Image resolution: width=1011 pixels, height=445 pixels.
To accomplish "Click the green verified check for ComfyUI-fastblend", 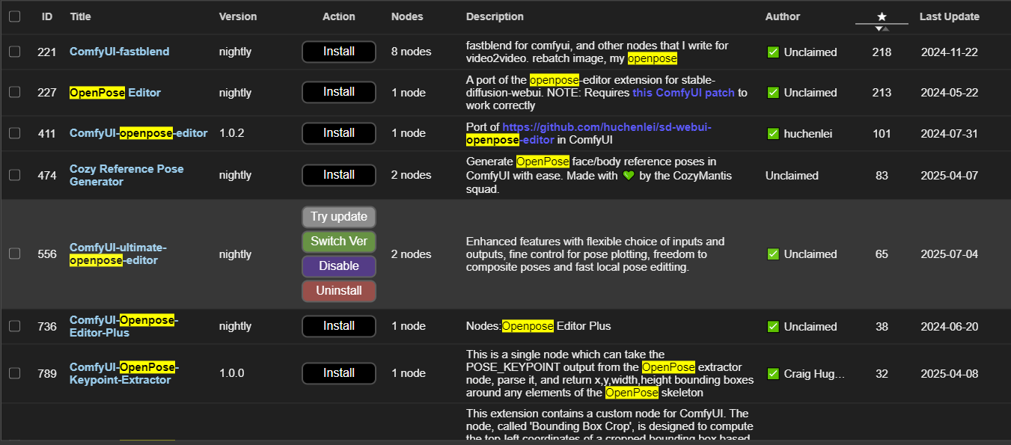I will pos(773,52).
